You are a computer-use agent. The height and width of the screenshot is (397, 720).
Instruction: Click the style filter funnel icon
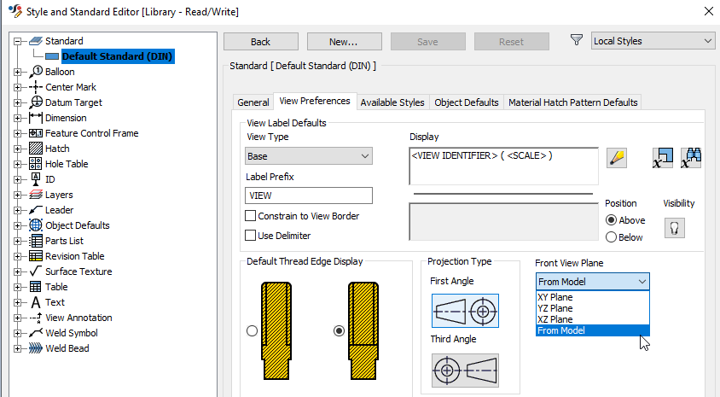pyautogui.click(x=577, y=40)
